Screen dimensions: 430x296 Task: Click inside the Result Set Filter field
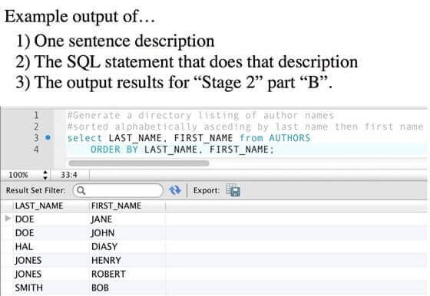tap(118, 190)
